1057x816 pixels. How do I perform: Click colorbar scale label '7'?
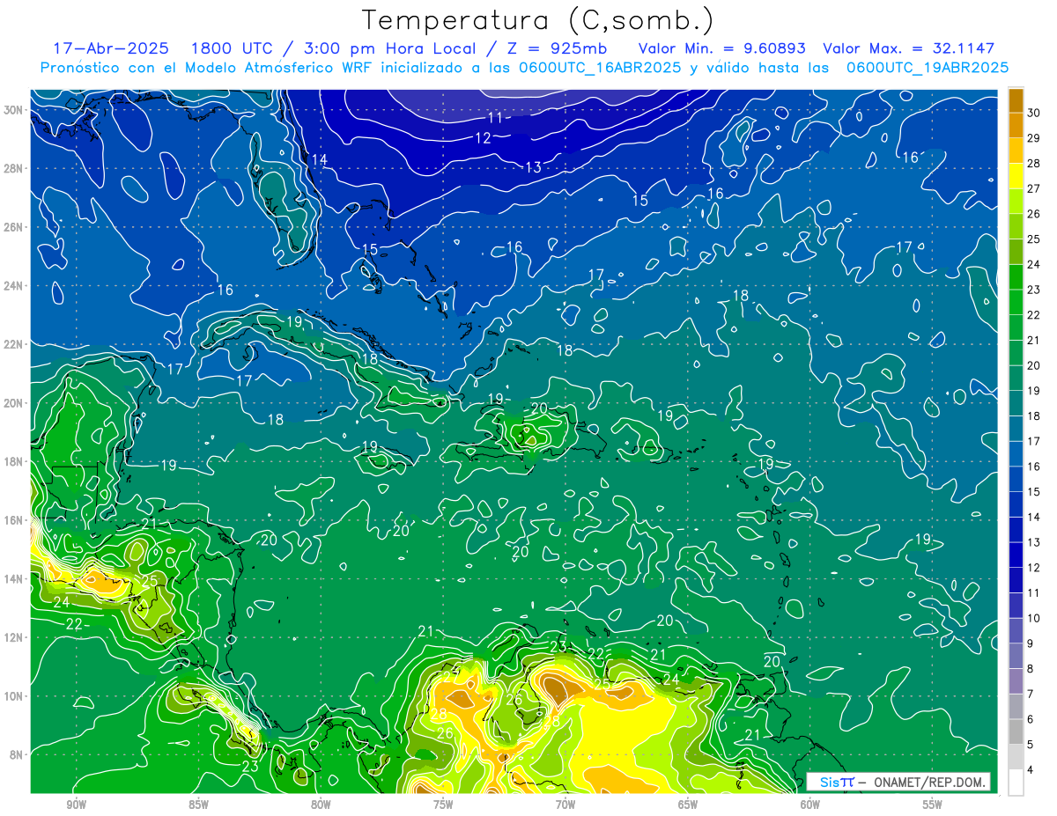(x=1031, y=695)
